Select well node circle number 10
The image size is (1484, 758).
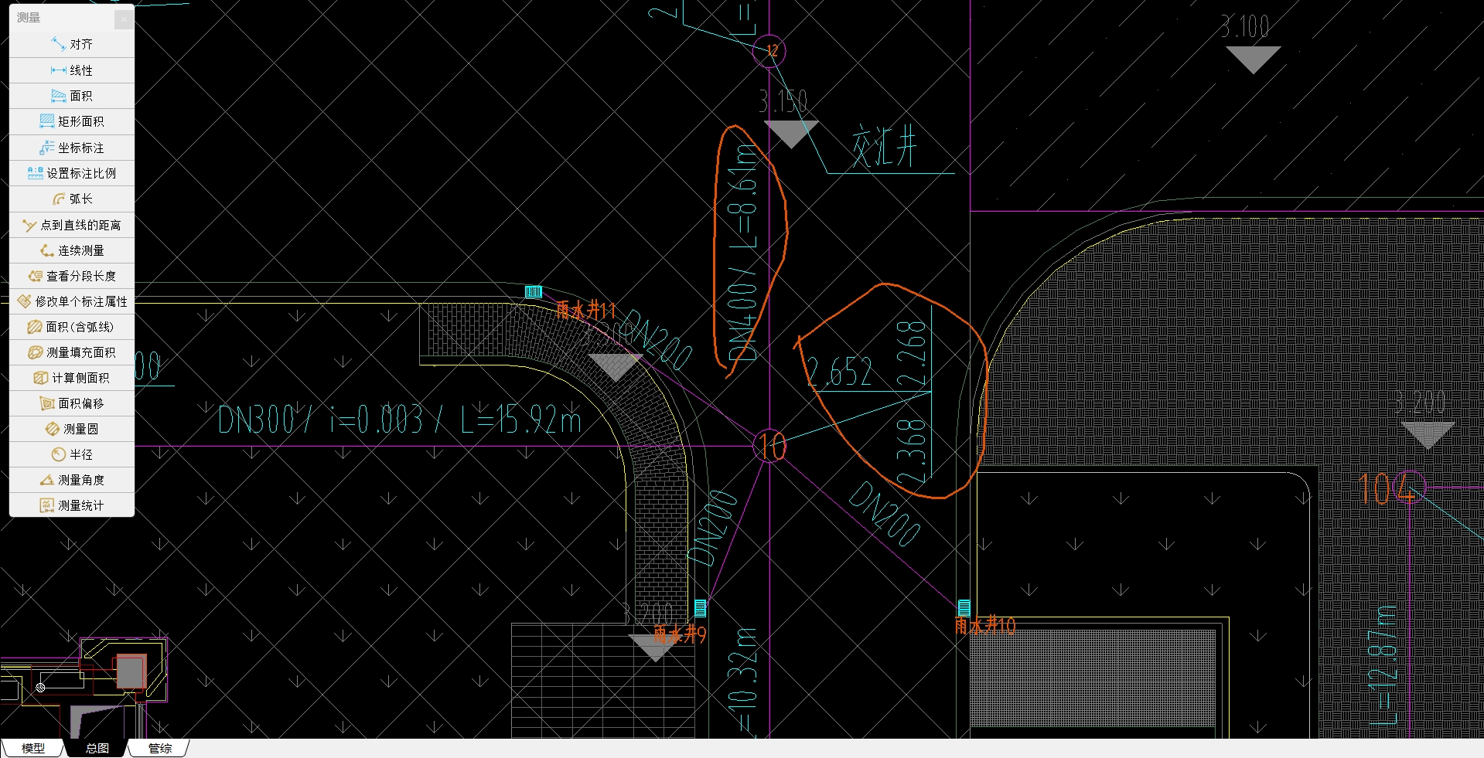tap(770, 446)
